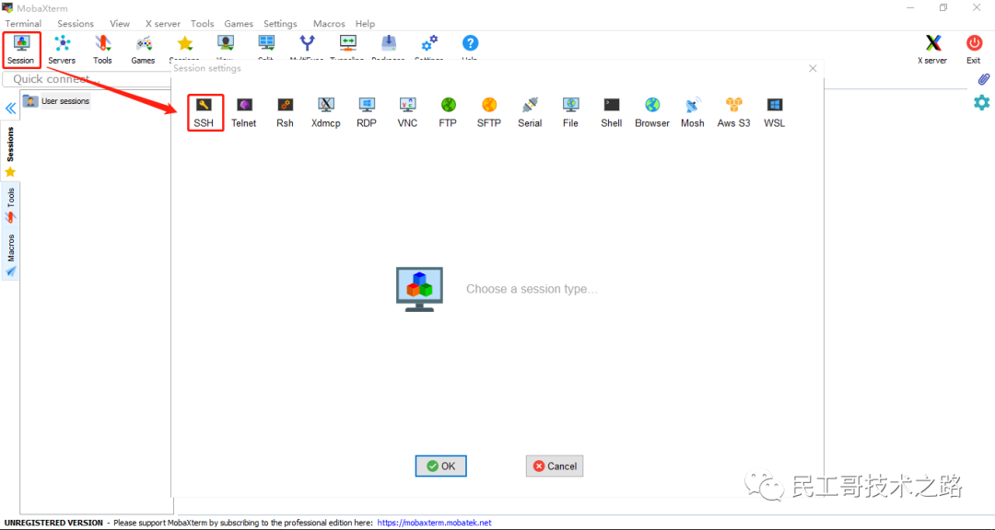Image resolution: width=995 pixels, height=530 pixels.
Task: Choose the Mosh session type
Action: pos(693,112)
